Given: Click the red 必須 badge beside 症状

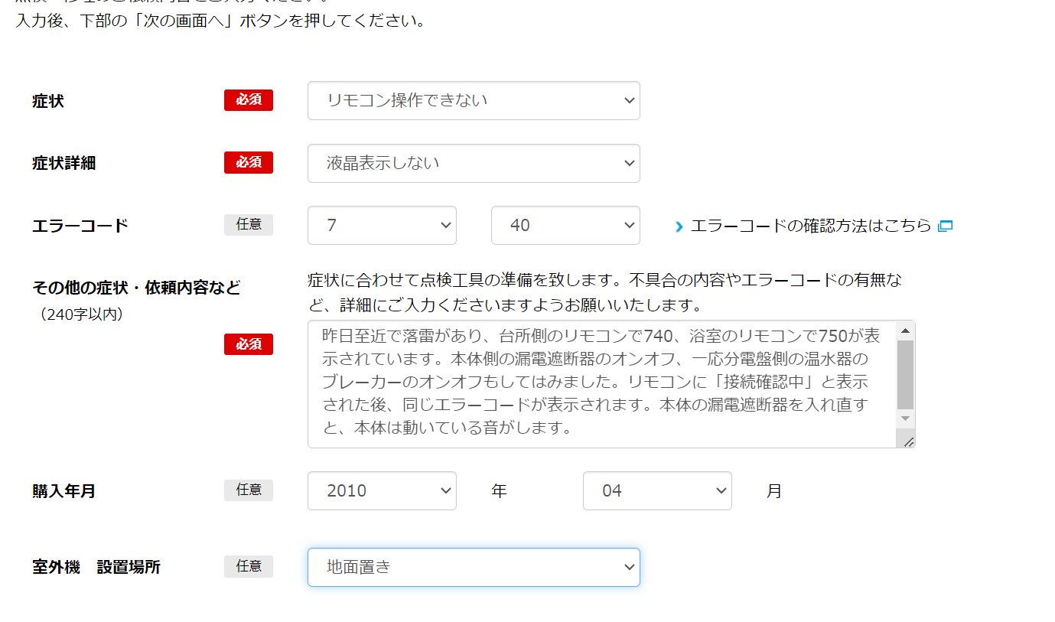Looking at the screenshot, I should pos(249,100).
